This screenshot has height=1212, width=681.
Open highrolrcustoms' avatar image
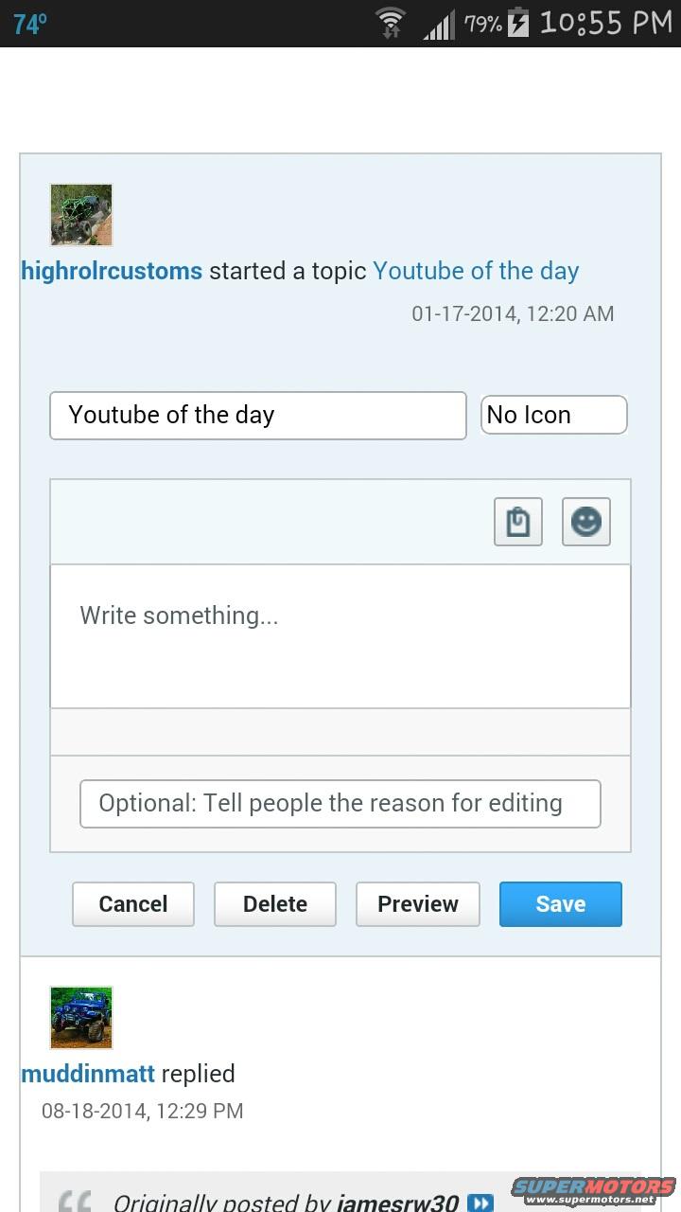tap(81, 215)
